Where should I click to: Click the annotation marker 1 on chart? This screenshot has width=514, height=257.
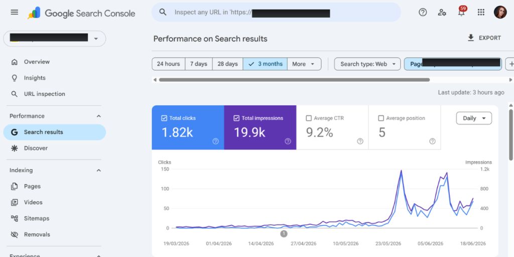[284, 234]
